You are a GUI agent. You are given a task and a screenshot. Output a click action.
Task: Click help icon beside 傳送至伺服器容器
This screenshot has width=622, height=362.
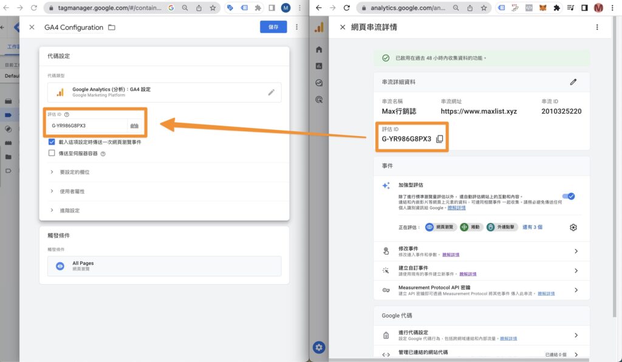(x=103, y=154)
